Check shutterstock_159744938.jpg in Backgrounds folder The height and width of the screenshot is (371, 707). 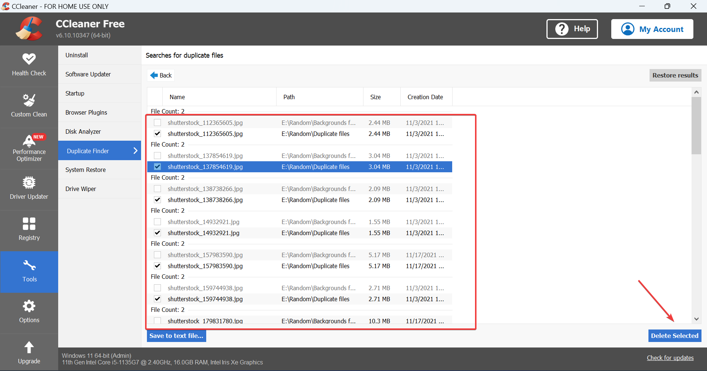158,288
